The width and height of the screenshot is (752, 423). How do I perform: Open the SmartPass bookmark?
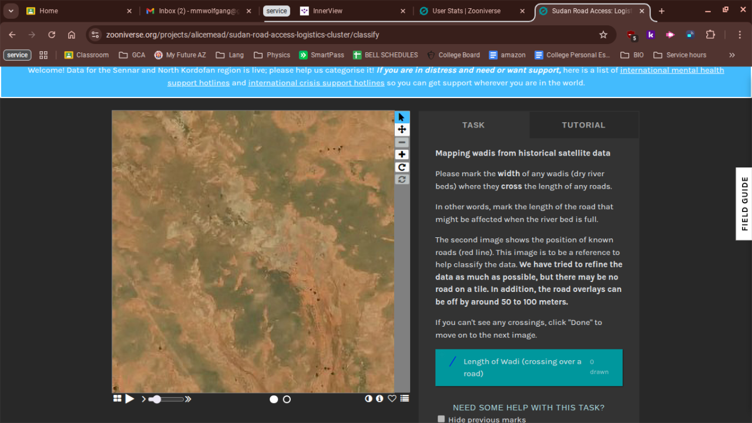click(321, 55)
